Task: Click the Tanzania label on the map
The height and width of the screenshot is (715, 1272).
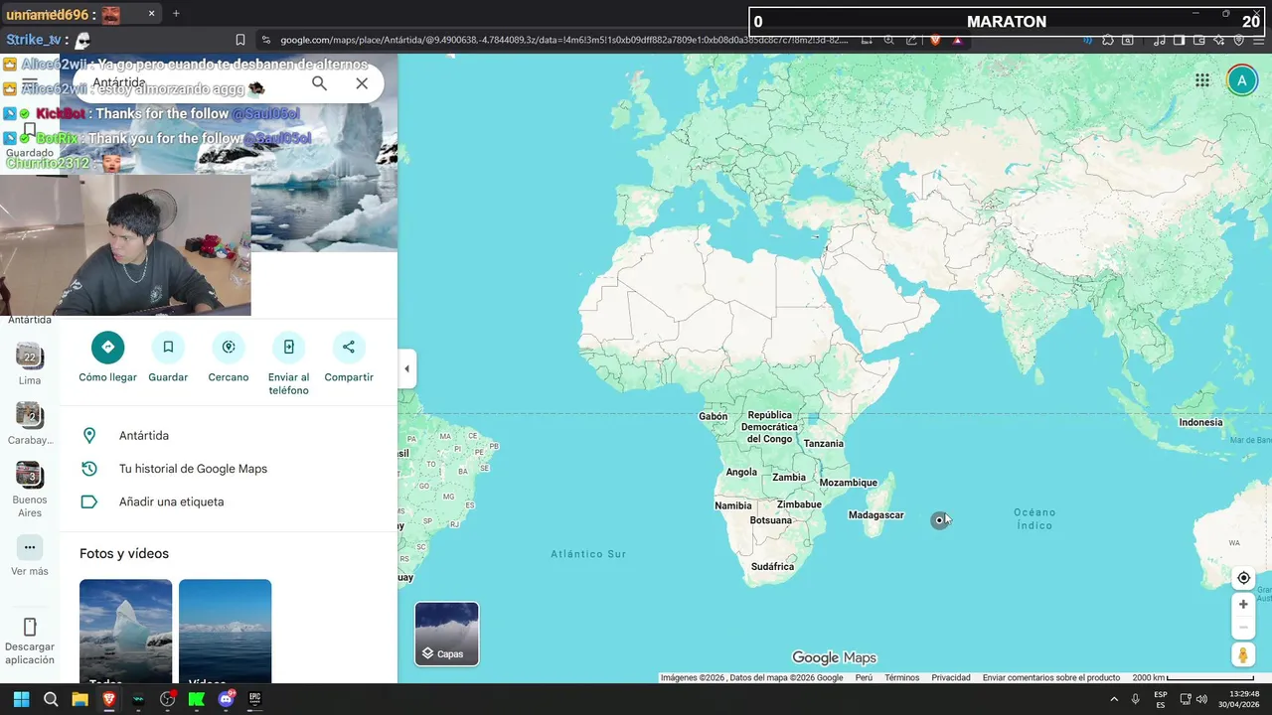Action: click(x=823, y=444)
